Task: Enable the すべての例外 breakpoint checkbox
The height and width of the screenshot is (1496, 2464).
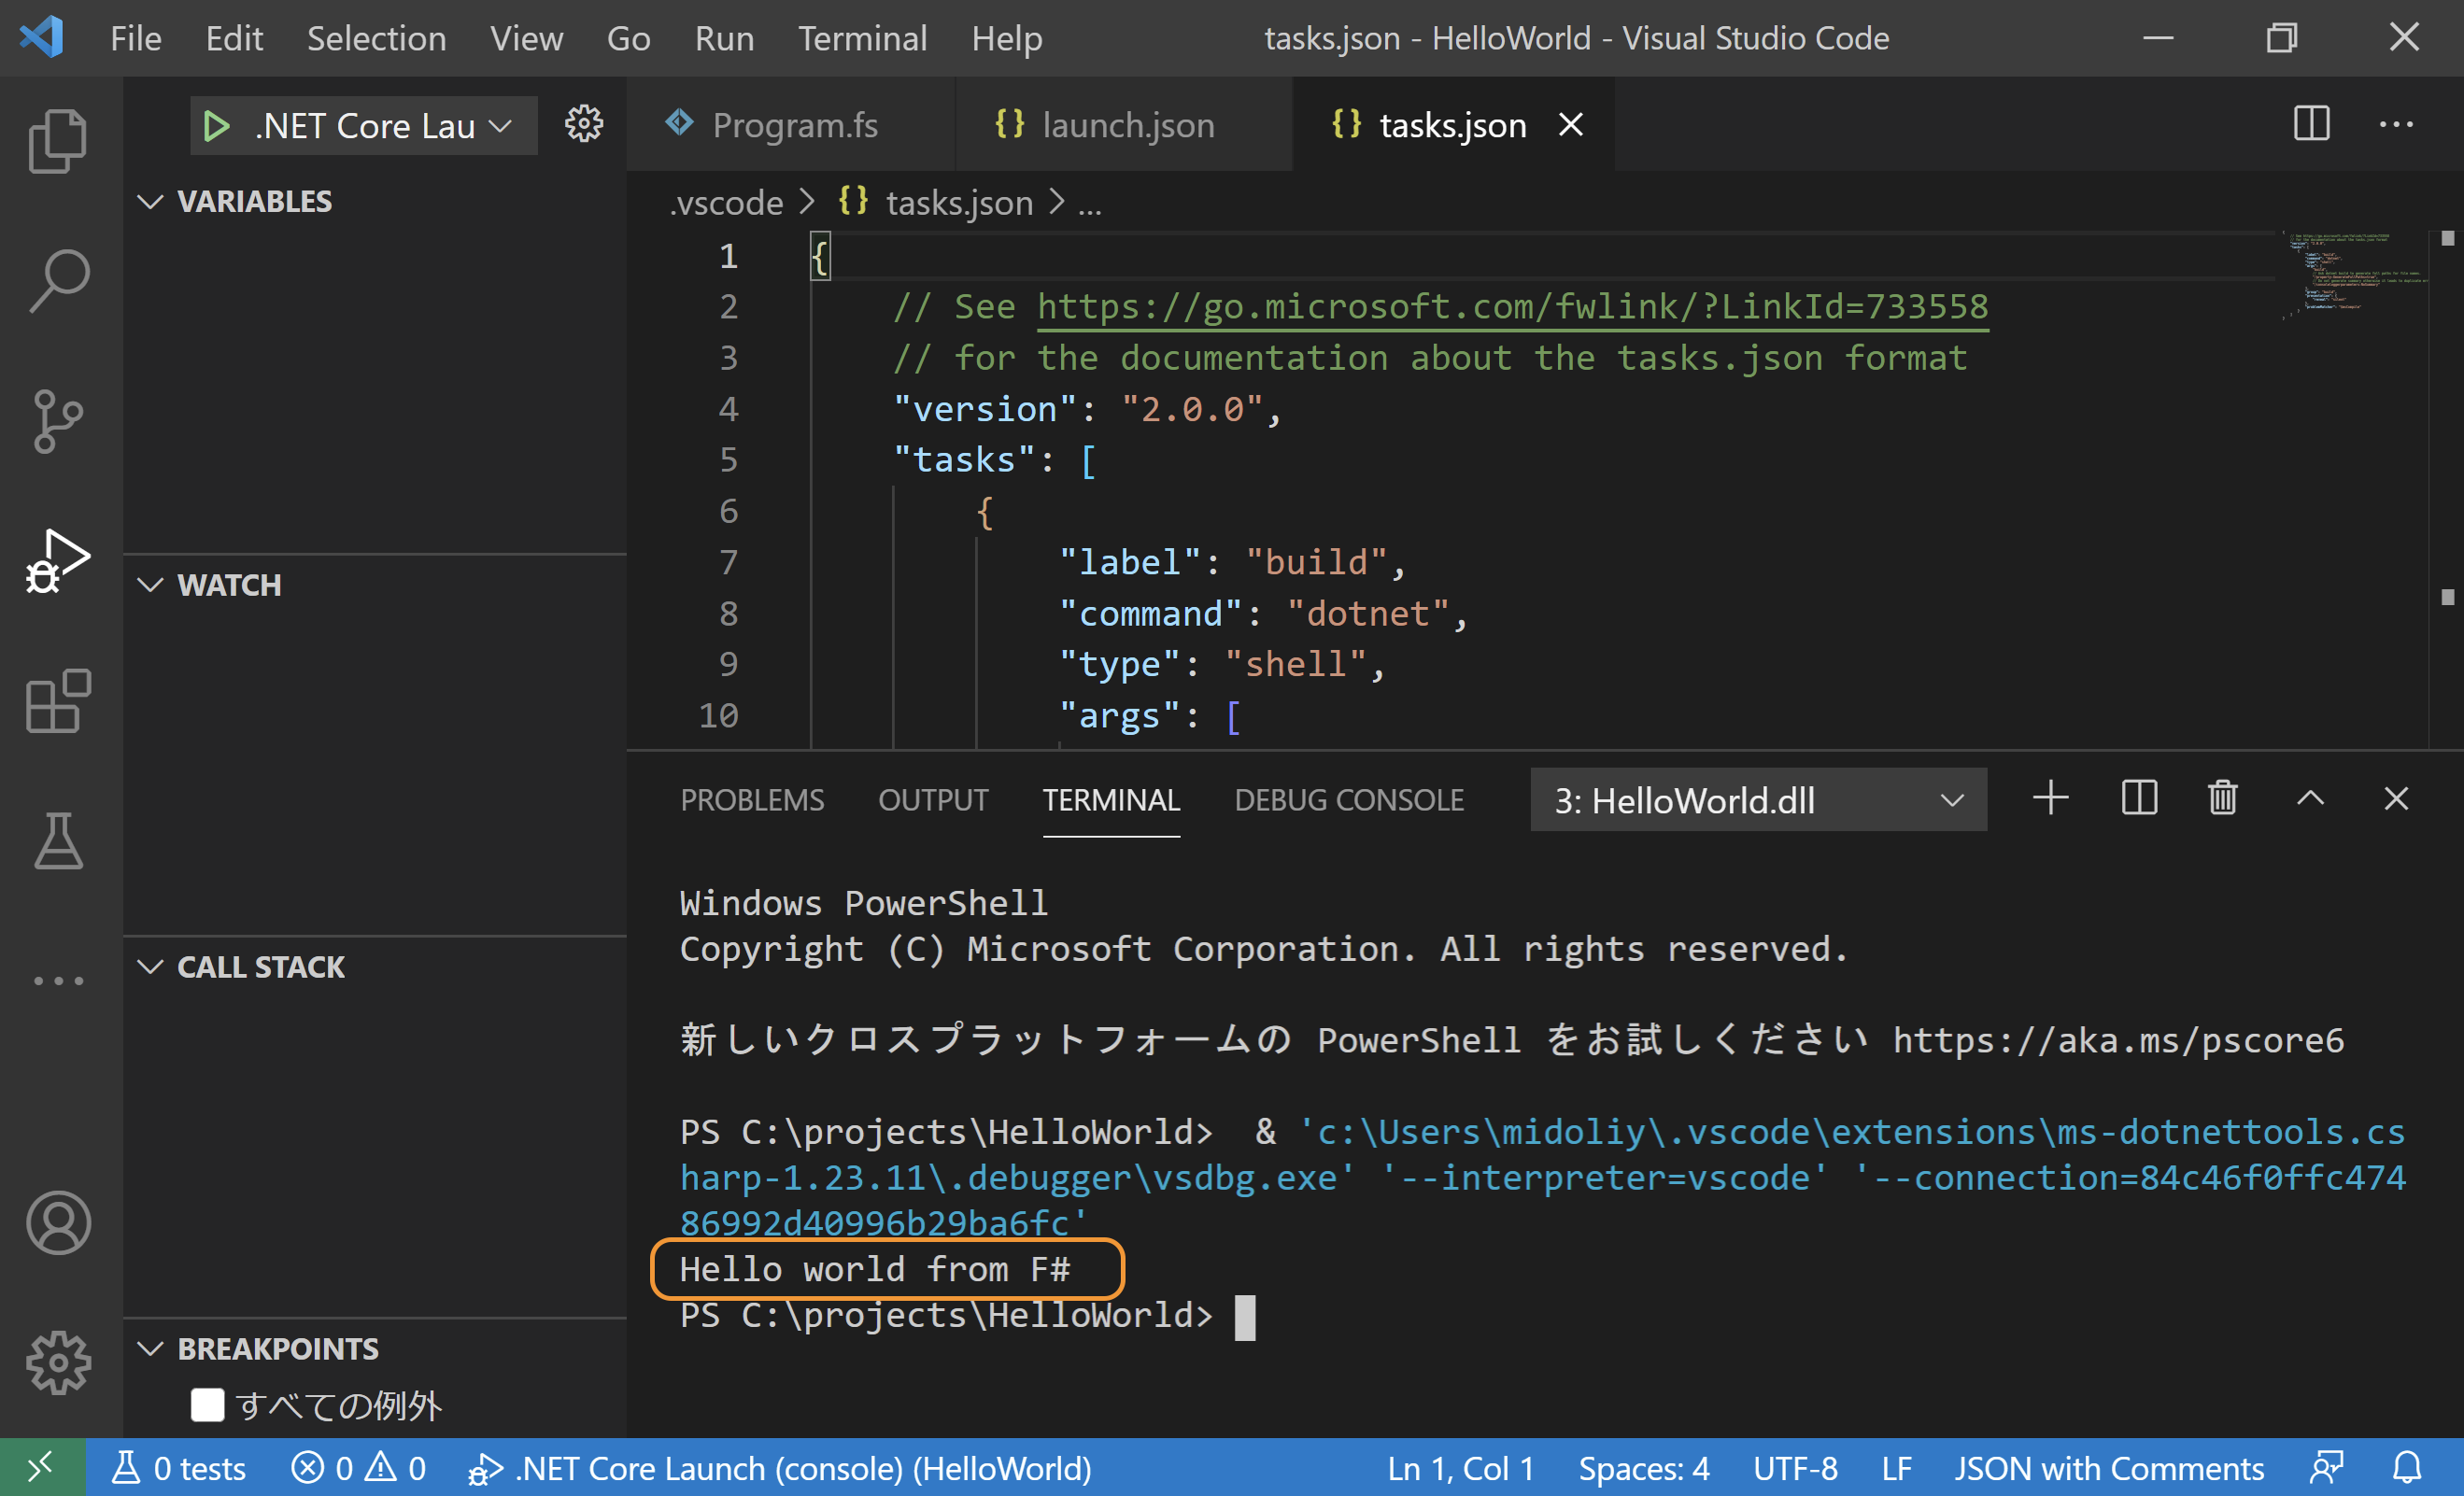Action: pos(207,1405)
